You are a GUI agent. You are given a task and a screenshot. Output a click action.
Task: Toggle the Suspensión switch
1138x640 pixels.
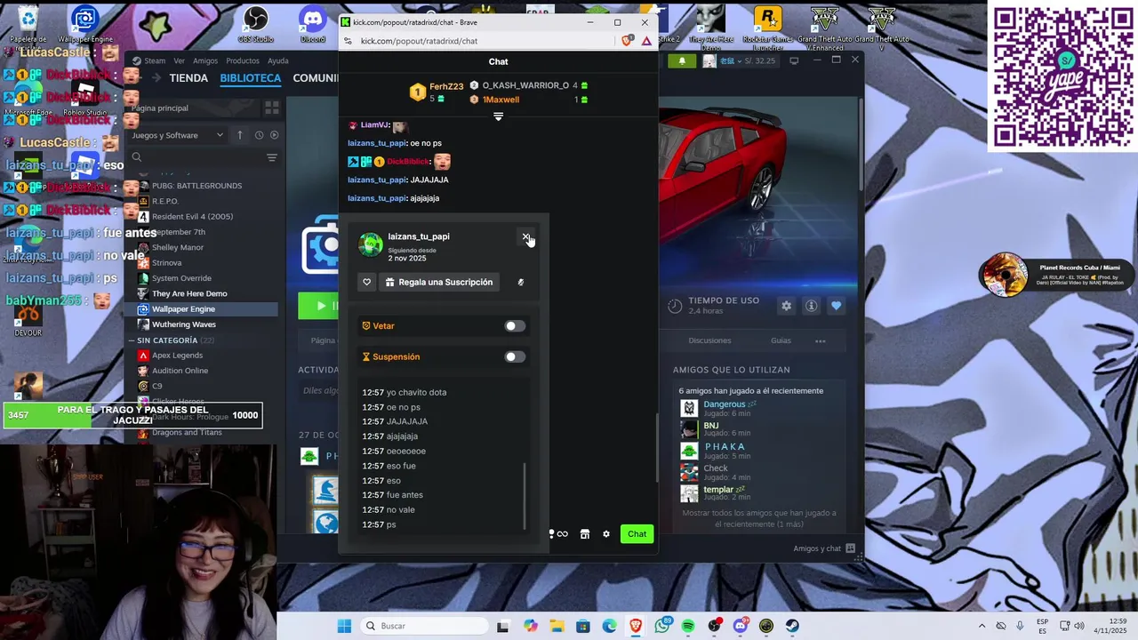515,356
